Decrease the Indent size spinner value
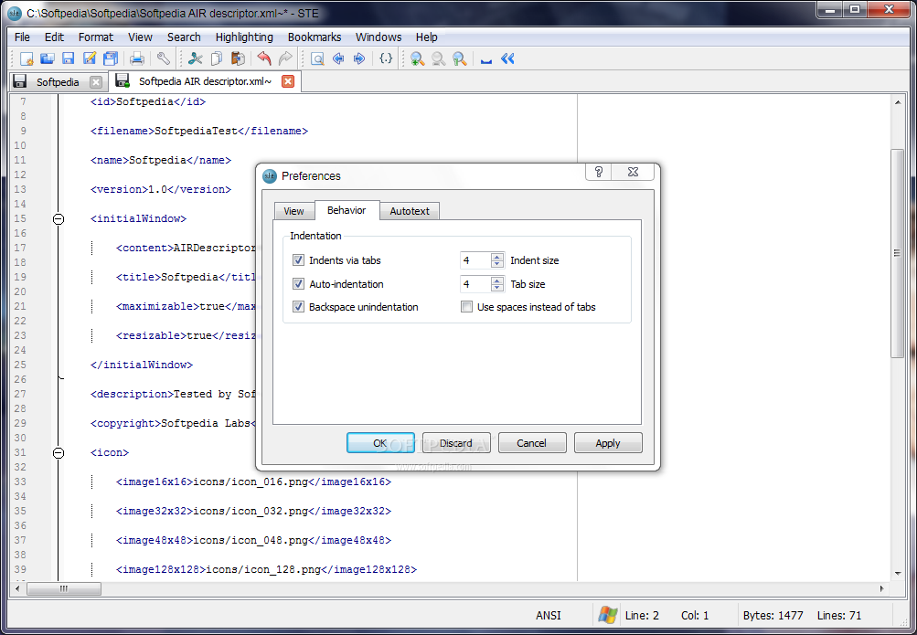The height and width of the screenshot is (635, 917). point(497,264)
